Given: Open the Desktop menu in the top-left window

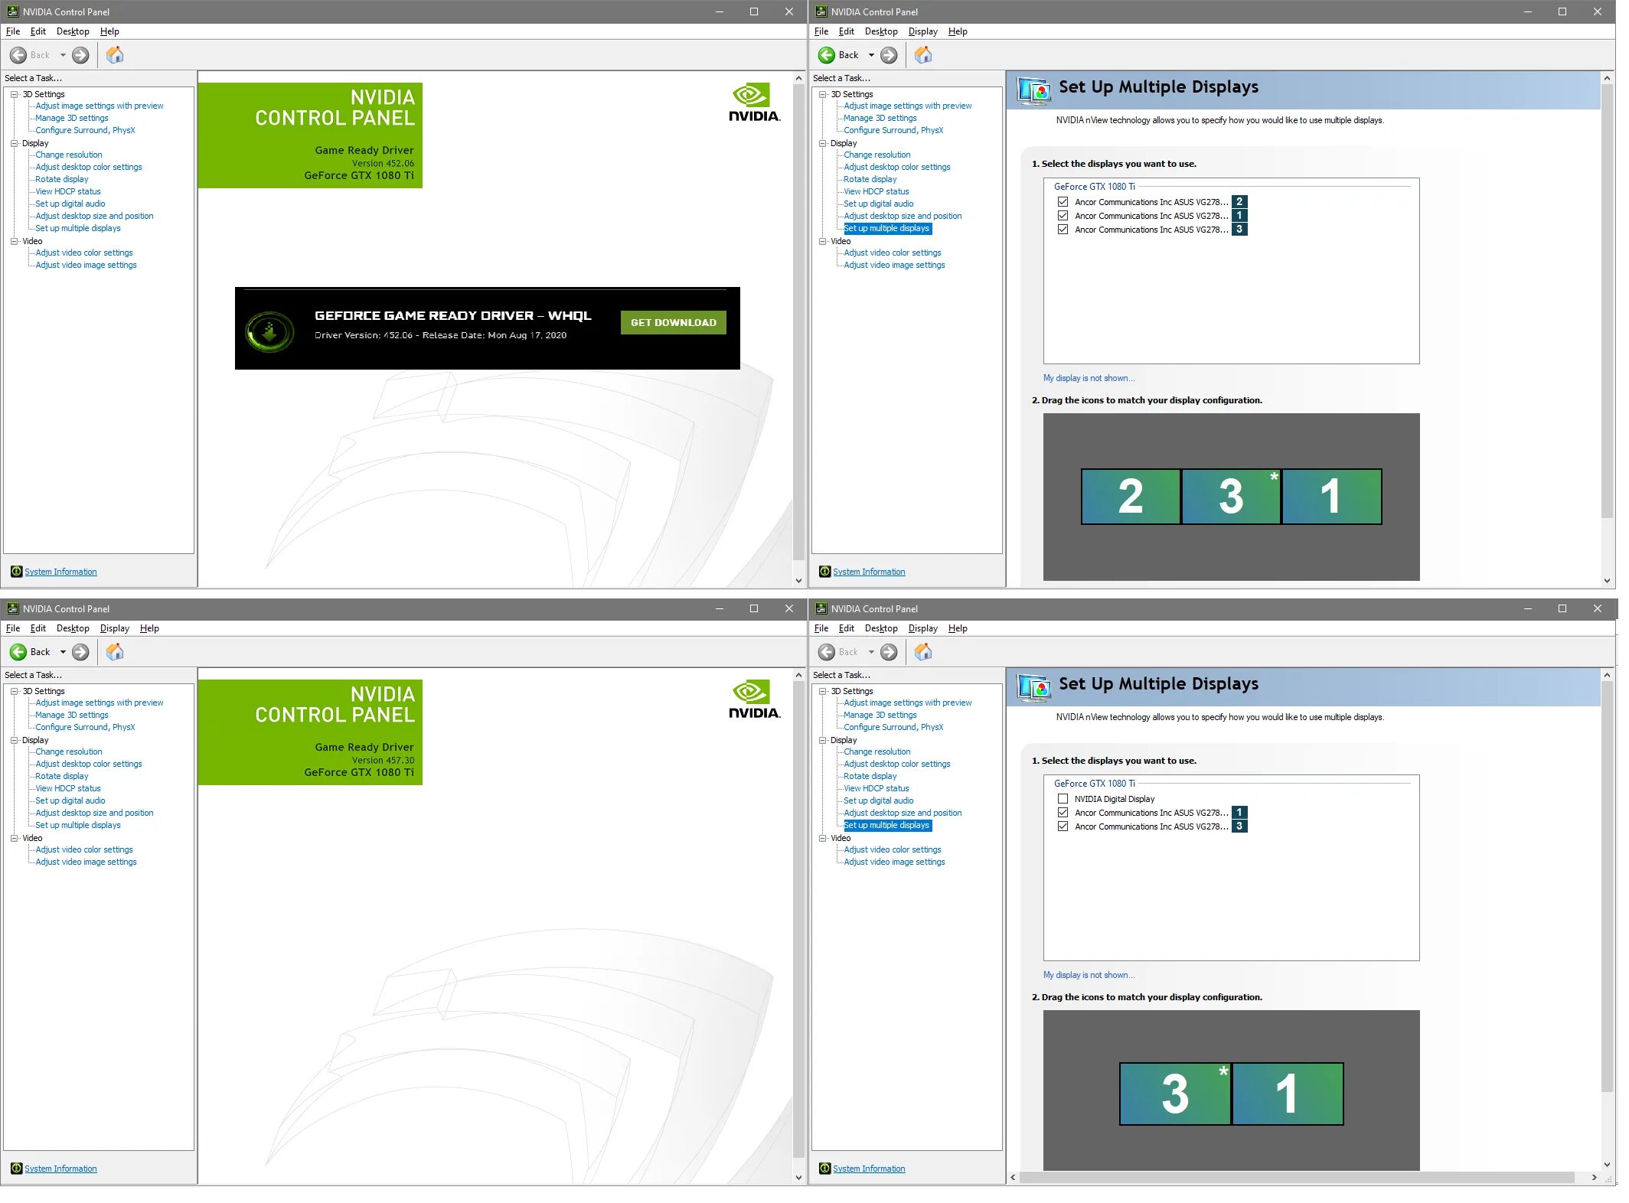Looking at the screenshot, I should (73, 31).
